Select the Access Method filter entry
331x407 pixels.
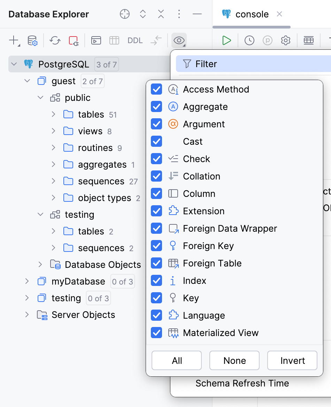[x=216, y=89]
